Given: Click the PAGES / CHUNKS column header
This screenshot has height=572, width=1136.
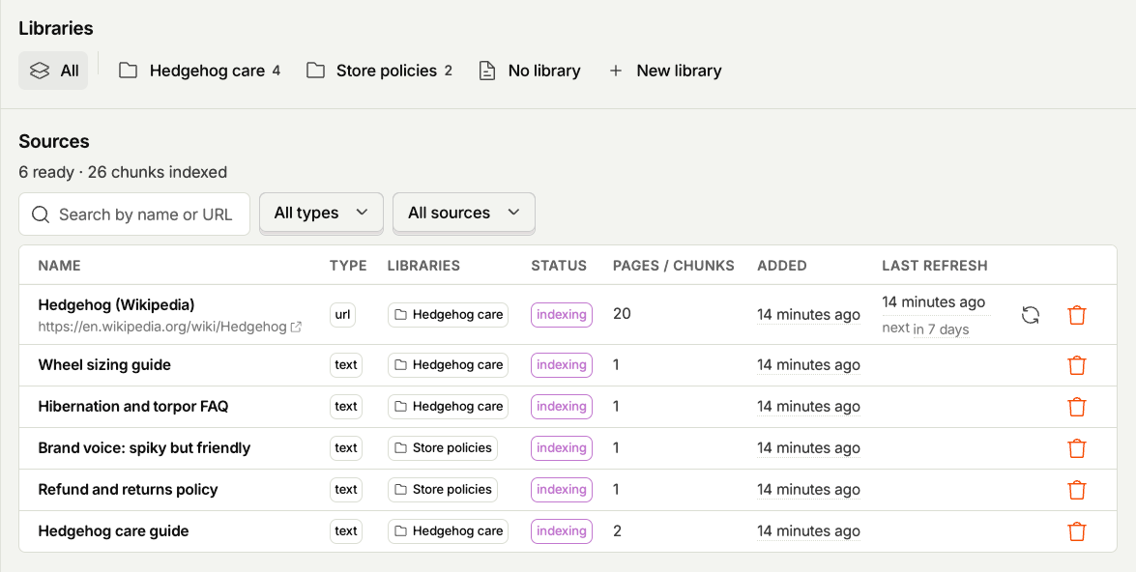Looking at the screenshot, I should 674,266.
